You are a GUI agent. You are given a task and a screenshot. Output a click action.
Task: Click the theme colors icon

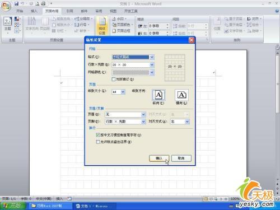click(x=17, y=19)
